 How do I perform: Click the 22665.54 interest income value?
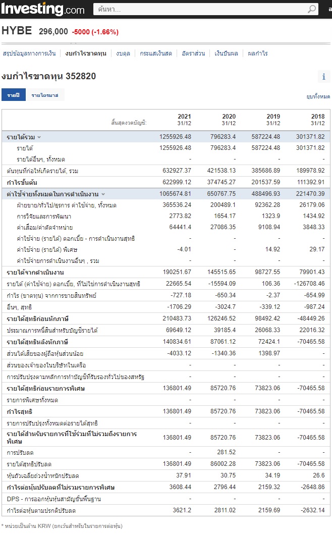coord(179,284)
